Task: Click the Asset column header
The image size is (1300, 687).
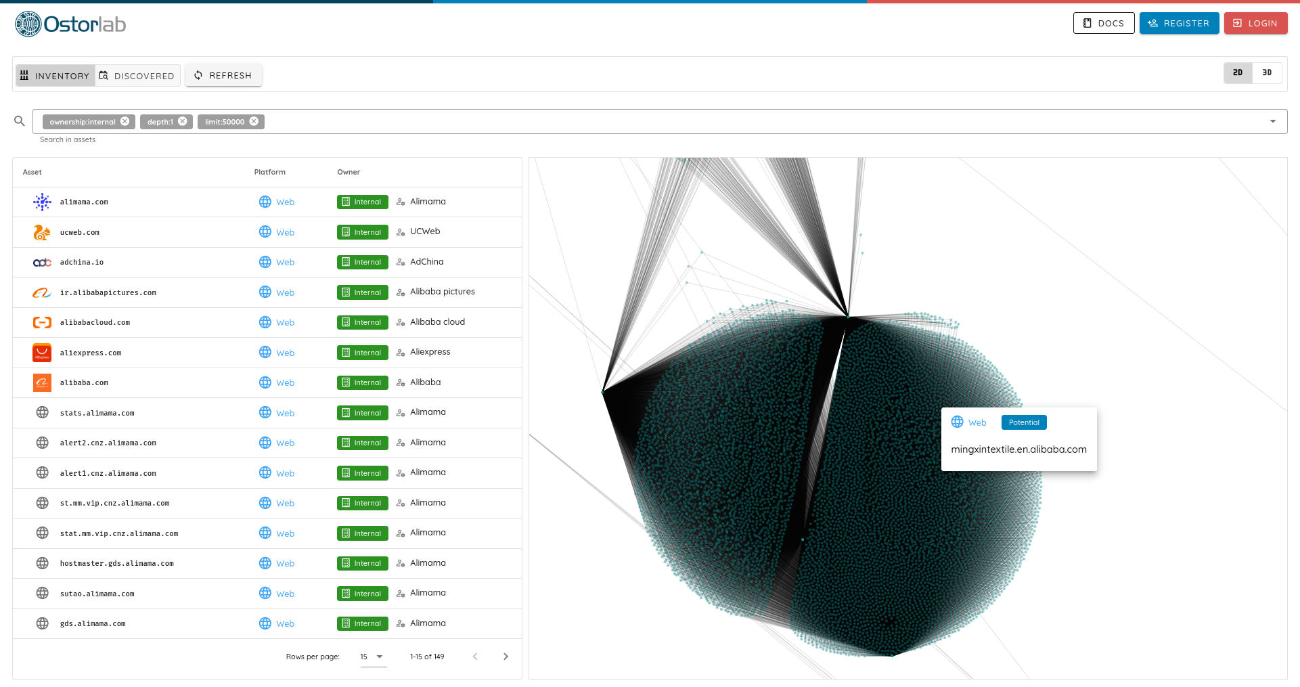Action: (x=32, y=172)
